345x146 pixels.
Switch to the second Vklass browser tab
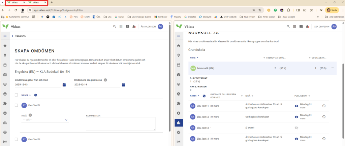[35, 2]
